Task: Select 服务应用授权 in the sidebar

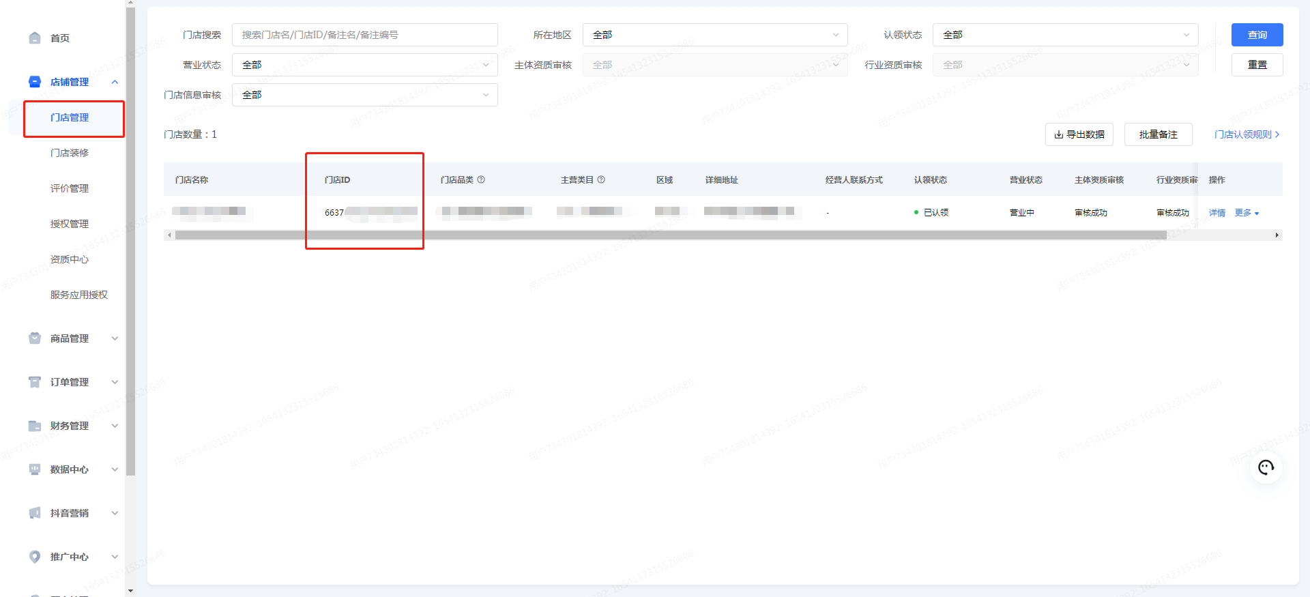Action: coord(79,295)
